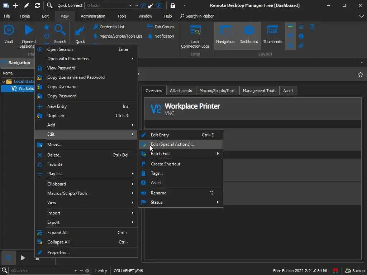
Task: Switch to the Asset dashboard tab
Action: (288, 91)
